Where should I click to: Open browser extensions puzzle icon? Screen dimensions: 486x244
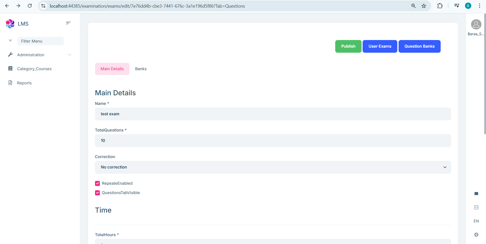(440, 6)
